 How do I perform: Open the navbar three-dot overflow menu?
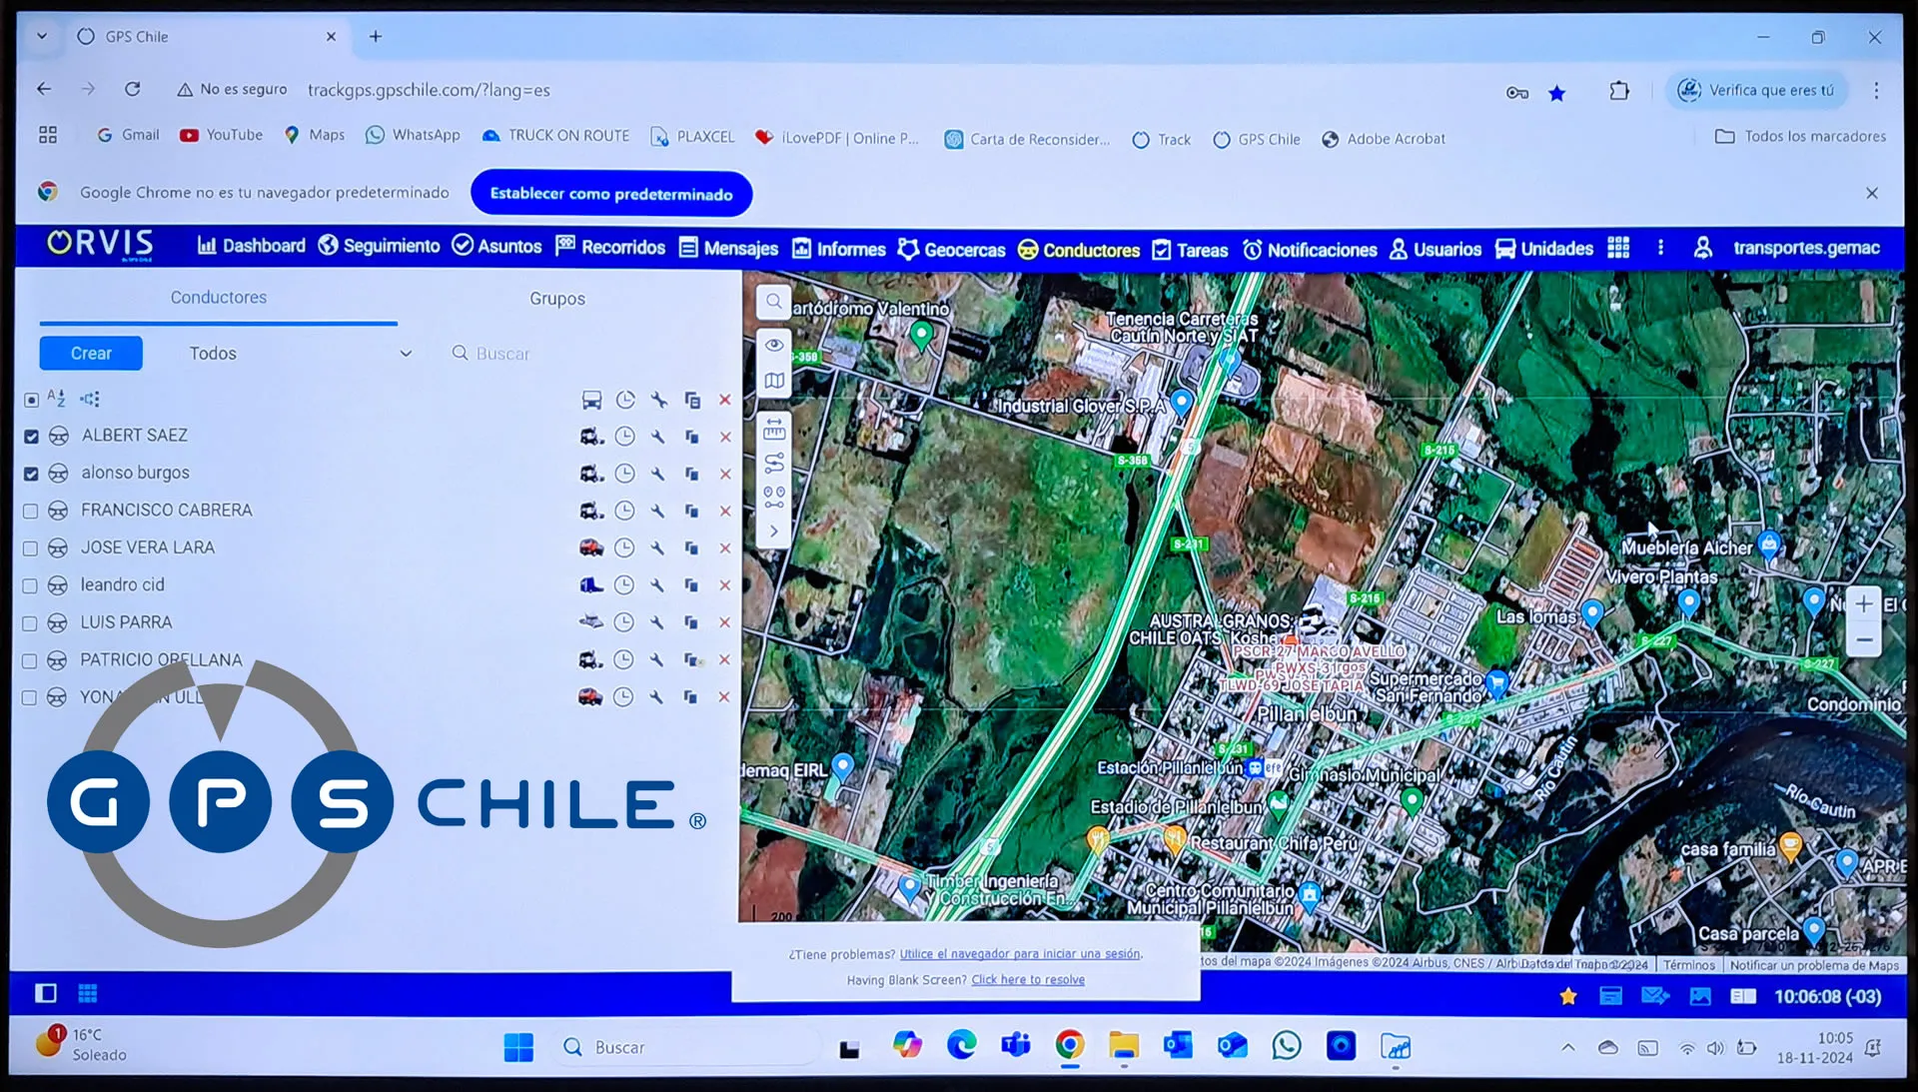pos(1660,248)
